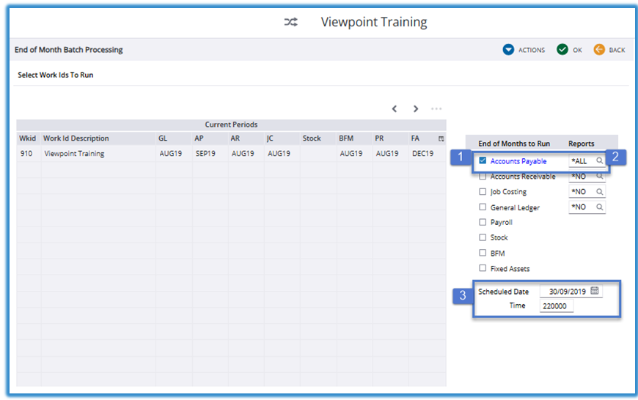Click the Time input field
The image size is (638, 400).
tap(557, 306)
